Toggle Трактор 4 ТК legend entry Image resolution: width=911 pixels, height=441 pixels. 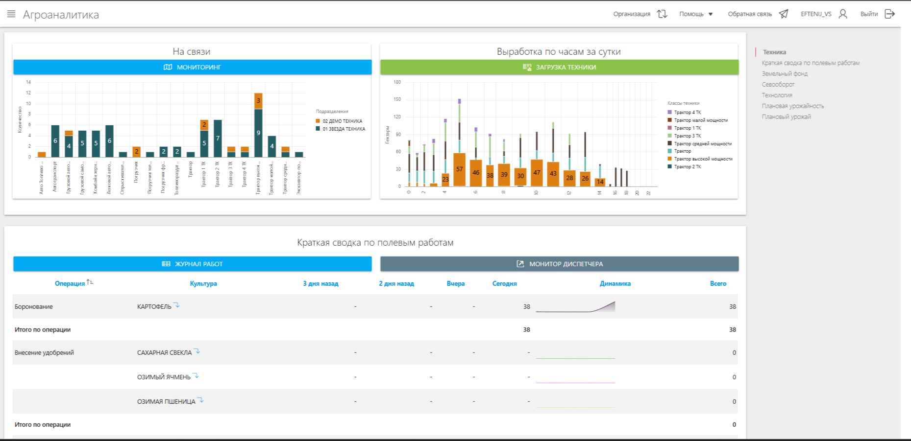[x=687, y=113]
